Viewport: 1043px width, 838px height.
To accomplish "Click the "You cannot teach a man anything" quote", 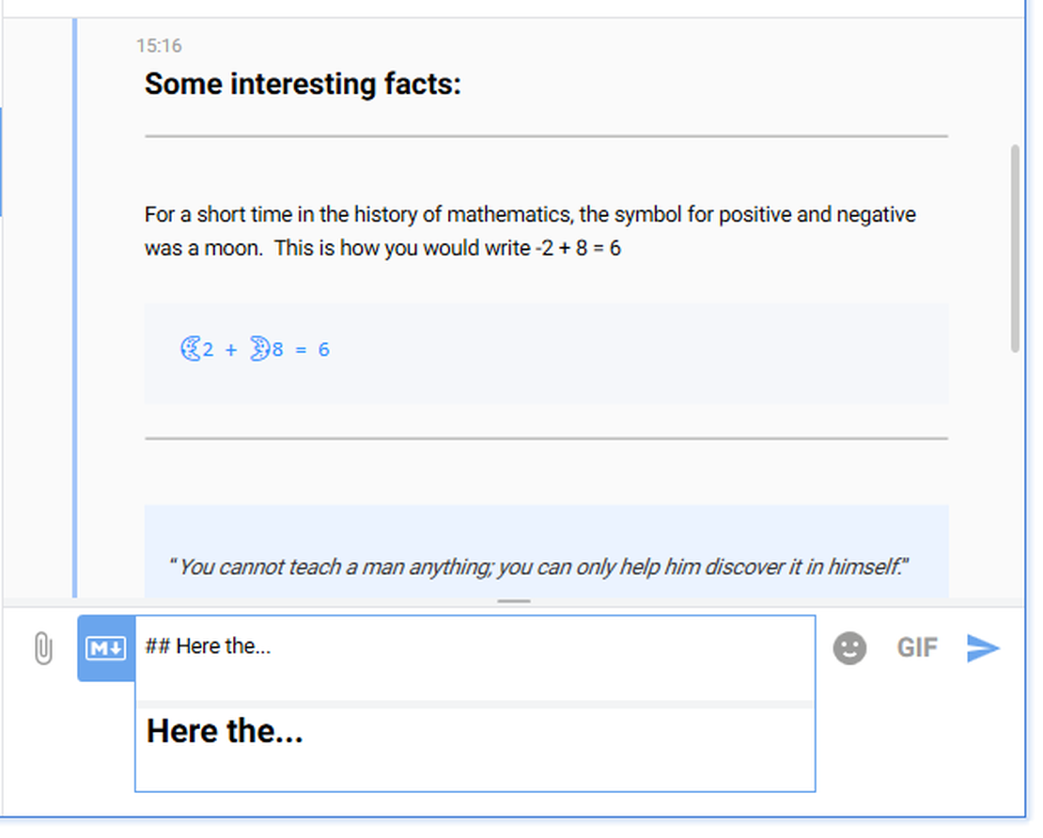I will click(538, 567).
